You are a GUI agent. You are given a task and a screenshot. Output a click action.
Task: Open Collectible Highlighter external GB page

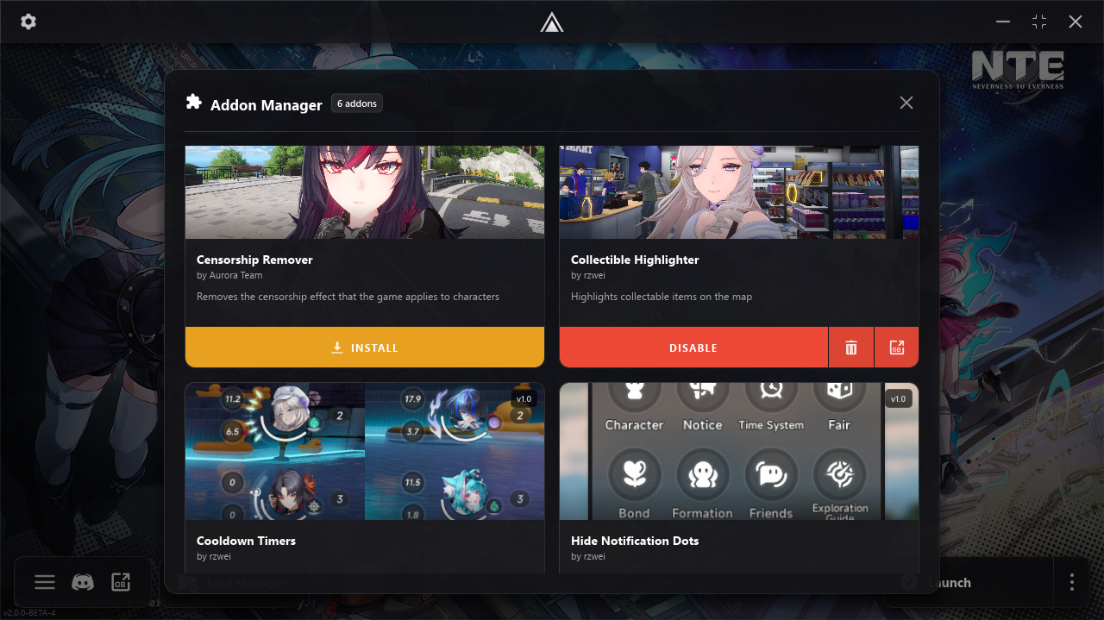(897, 348)
